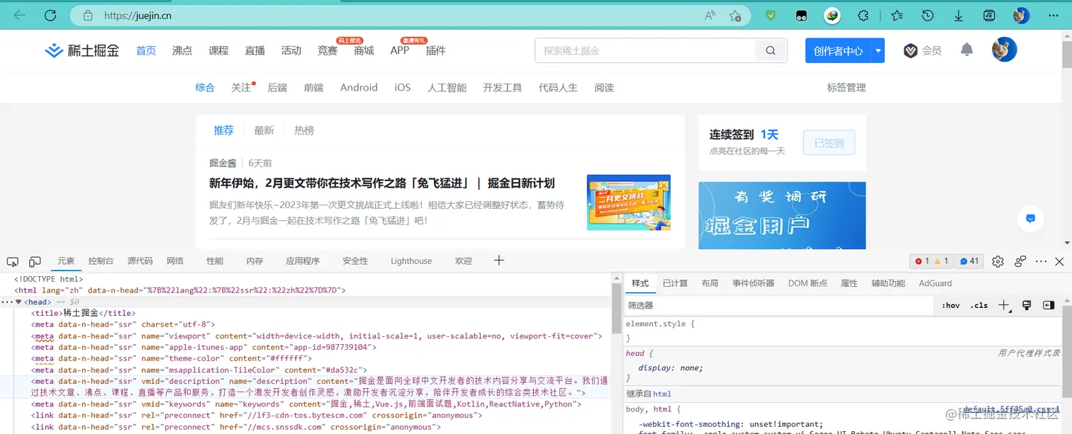1072x434 pixels.
Task: Go to 沸点 in the top navigation
Action: pyautogui.click(x=182, y=50)
